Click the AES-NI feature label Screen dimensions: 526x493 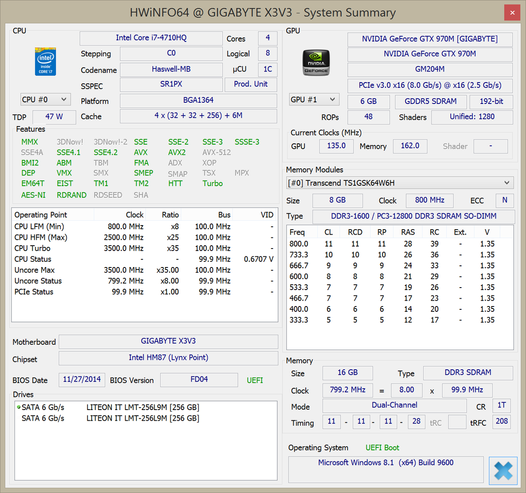33,195
